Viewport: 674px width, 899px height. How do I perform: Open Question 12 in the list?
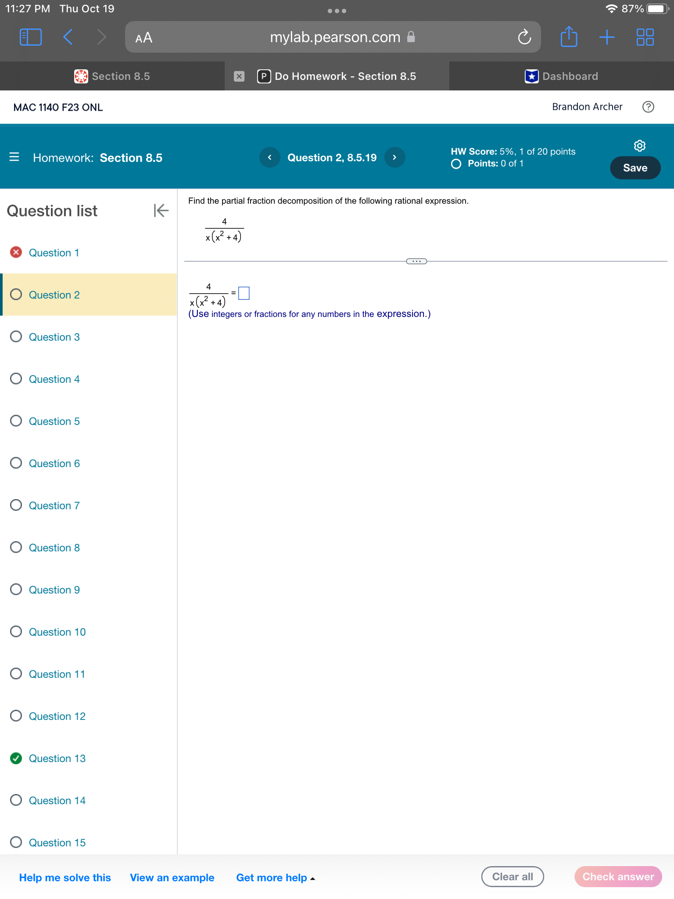click(x=57, y=716)
